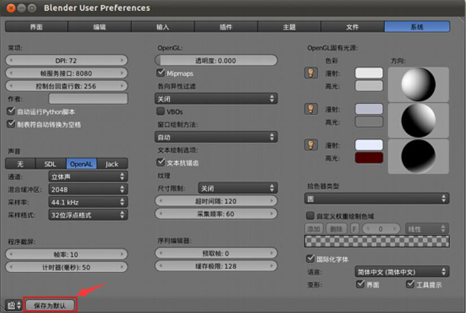Toggle 文本抗锯齿 checkbox
The height and width of the screenshot is (313, 466).
(x=160, y=162)
